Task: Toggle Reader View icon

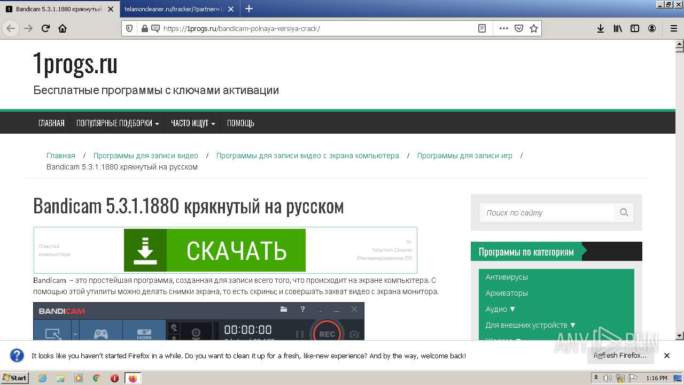Action: 482,29
